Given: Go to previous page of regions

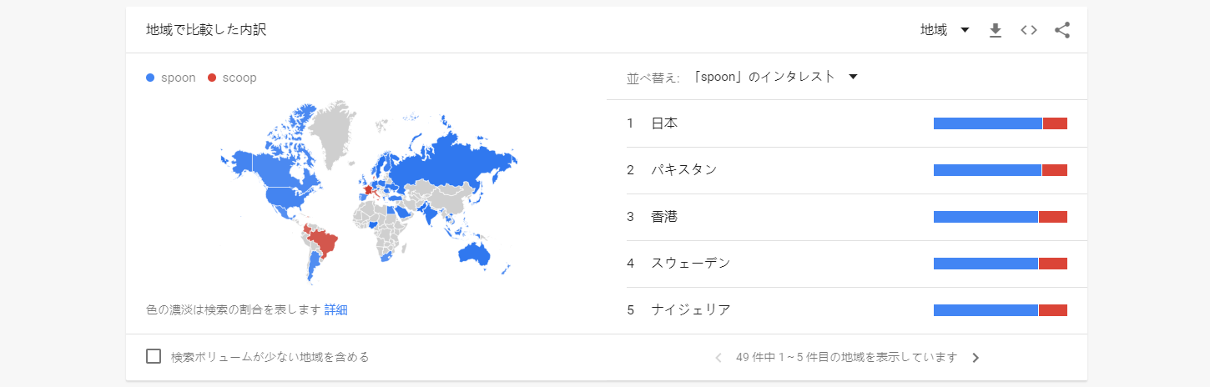Looking at the screenshot, I should [x=718, y=358].
